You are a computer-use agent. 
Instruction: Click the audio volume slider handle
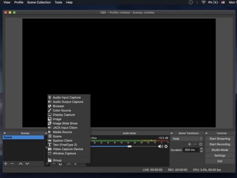pyautogui.click(x=130, y=146)
